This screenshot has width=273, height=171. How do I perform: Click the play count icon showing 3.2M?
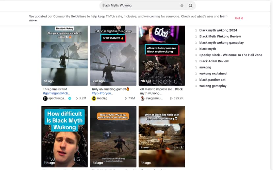77,98
